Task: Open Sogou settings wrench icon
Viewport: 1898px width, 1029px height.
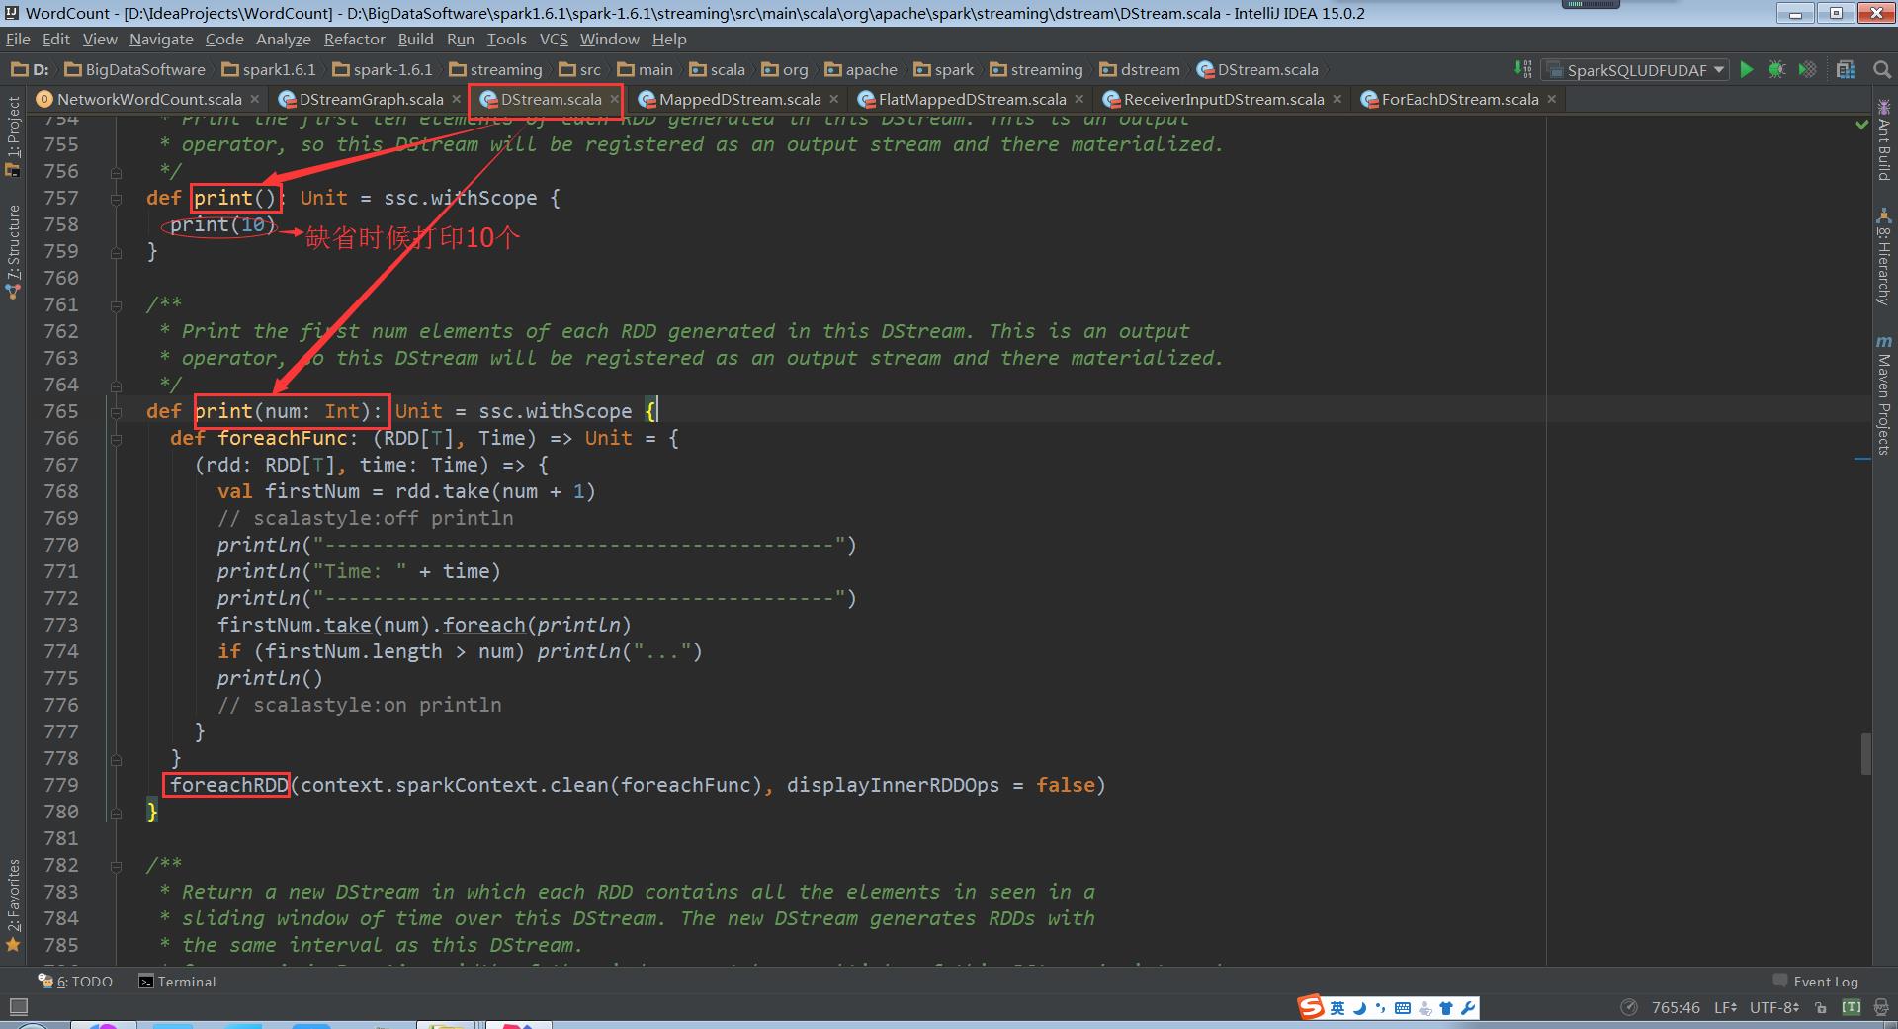Action: click(x=1468, y=1007)
